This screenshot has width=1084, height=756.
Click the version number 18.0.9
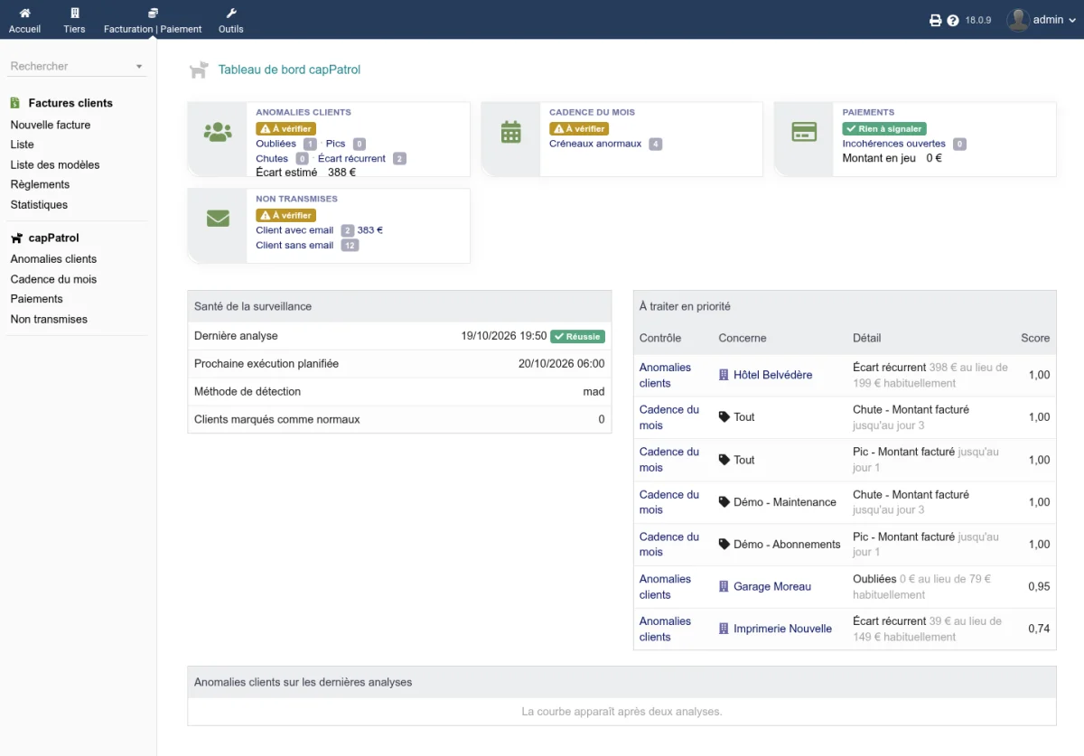click(x=978, y=20)
